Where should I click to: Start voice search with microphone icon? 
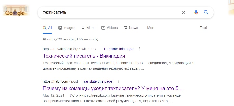coord(196,12)
